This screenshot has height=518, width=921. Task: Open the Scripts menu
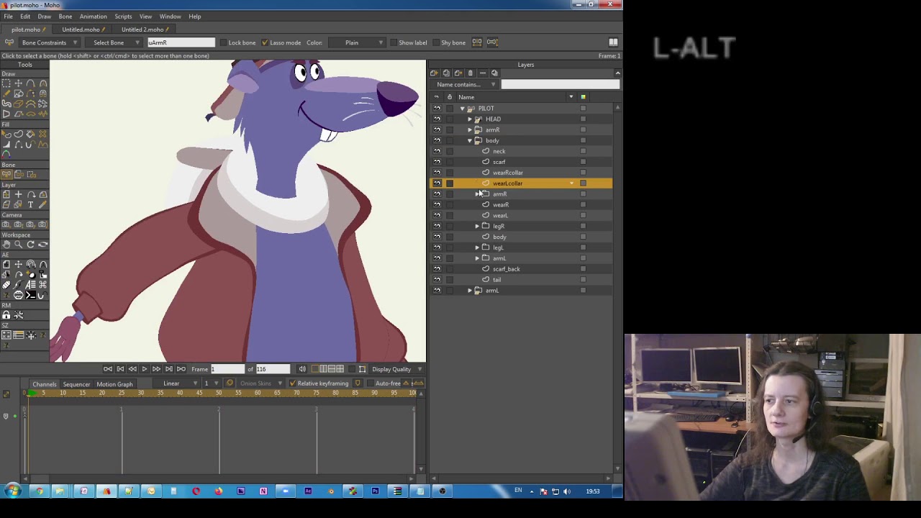pyautogui.click(x=123, y=17)
